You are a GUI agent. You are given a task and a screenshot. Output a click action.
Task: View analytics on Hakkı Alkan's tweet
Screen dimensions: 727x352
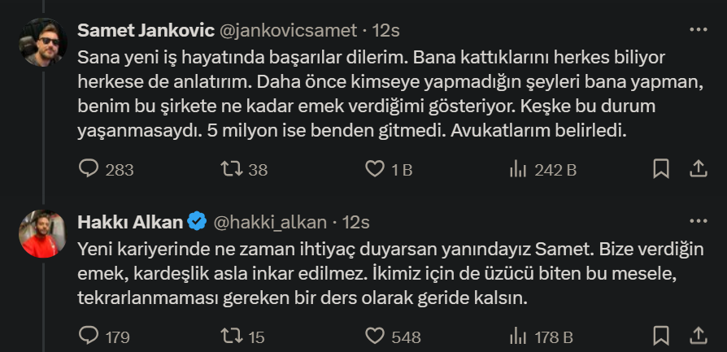(x=517, y=335)
